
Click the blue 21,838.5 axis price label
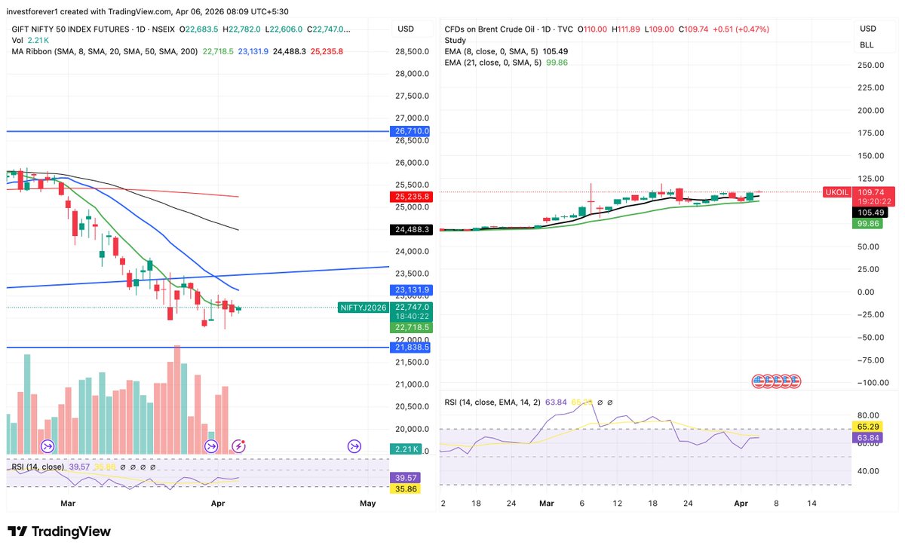[x=411, y=347]
